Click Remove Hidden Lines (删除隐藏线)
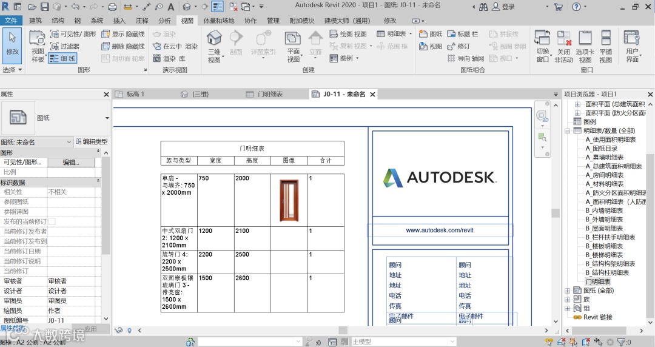The image size is (655, 347). pyautogui.click(x=123, y=46)
